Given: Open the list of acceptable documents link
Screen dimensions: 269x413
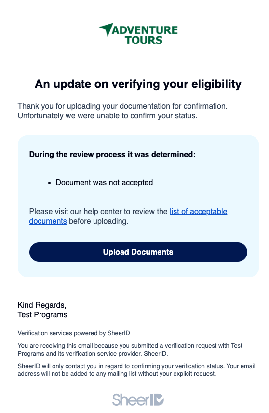Looking at the screenshot, I should click(128, 216).
